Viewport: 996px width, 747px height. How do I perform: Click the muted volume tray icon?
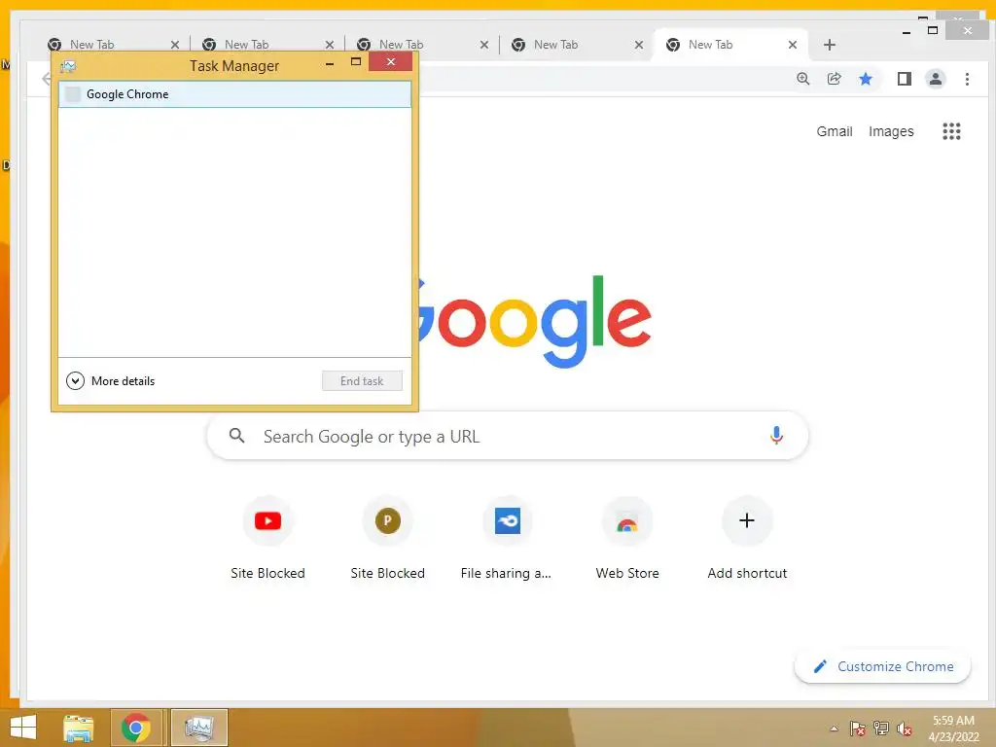point(904,729)
